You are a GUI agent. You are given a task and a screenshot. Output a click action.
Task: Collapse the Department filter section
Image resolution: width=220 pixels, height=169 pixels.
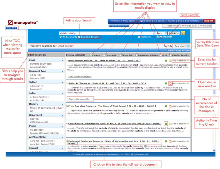point(63,115)
